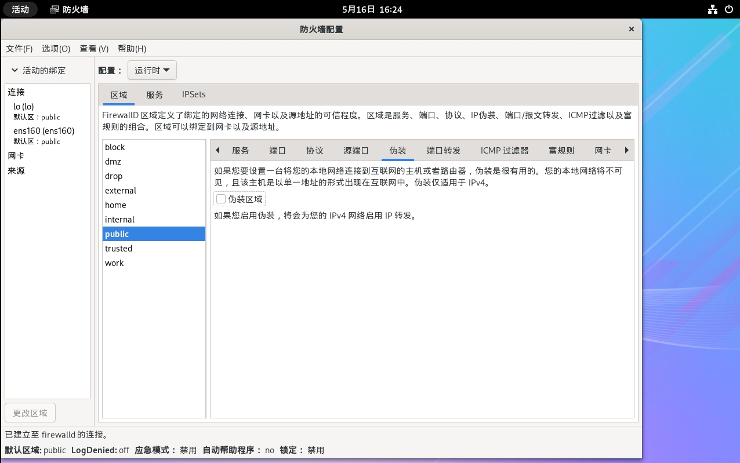Switch to the 服务 top-level tab
Viewport: 740px width, 463px height.
(154, 94)
